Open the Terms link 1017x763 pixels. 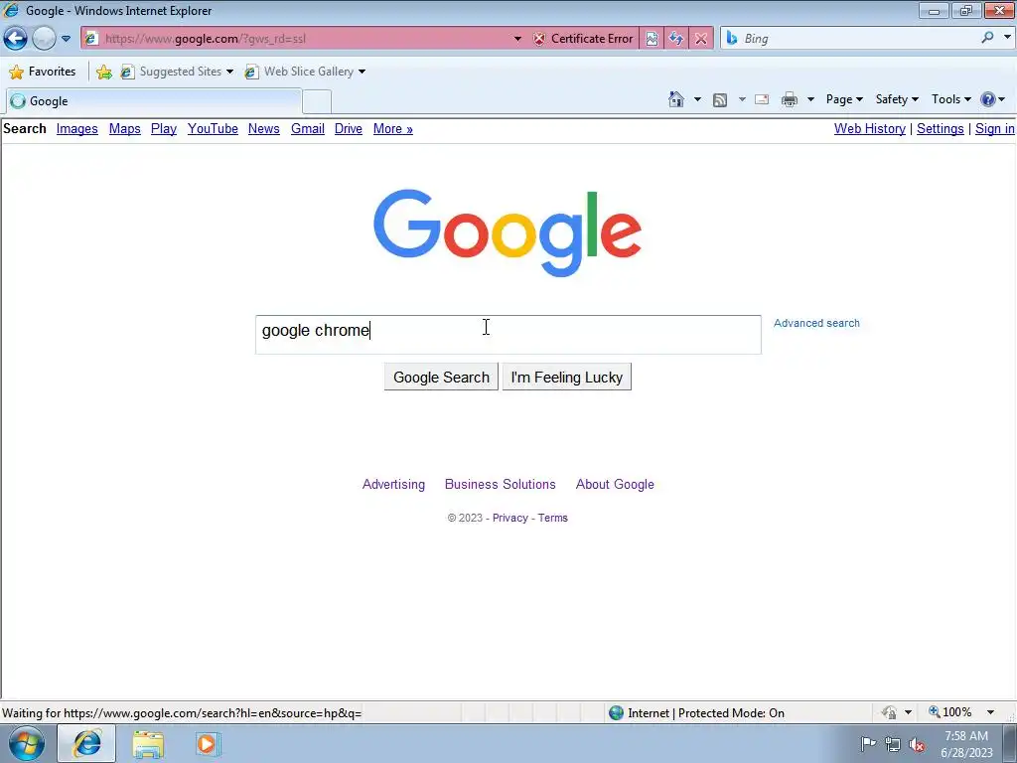click(552, 518)
